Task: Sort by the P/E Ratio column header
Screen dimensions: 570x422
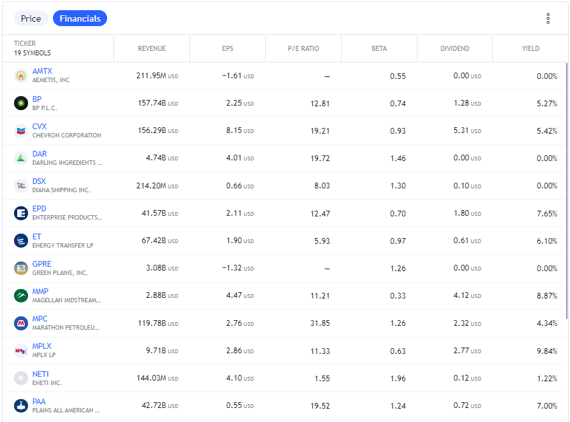Action: 303,48
